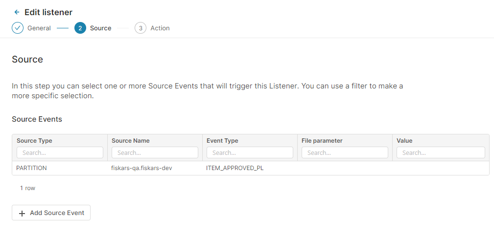Screen dimensions: 494x238
Task: Focus the Source Name search field
Action: pos(155,152)
